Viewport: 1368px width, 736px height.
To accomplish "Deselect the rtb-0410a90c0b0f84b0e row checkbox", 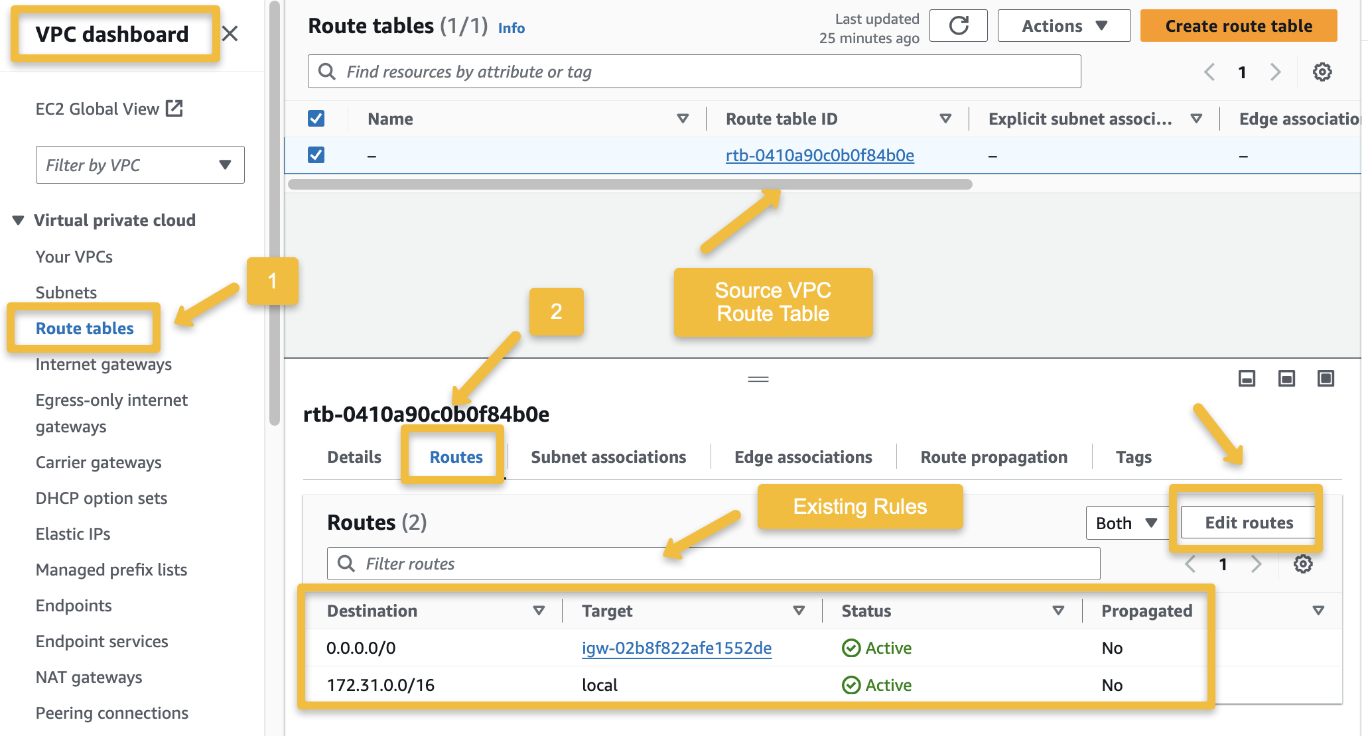I will point(316,154).
